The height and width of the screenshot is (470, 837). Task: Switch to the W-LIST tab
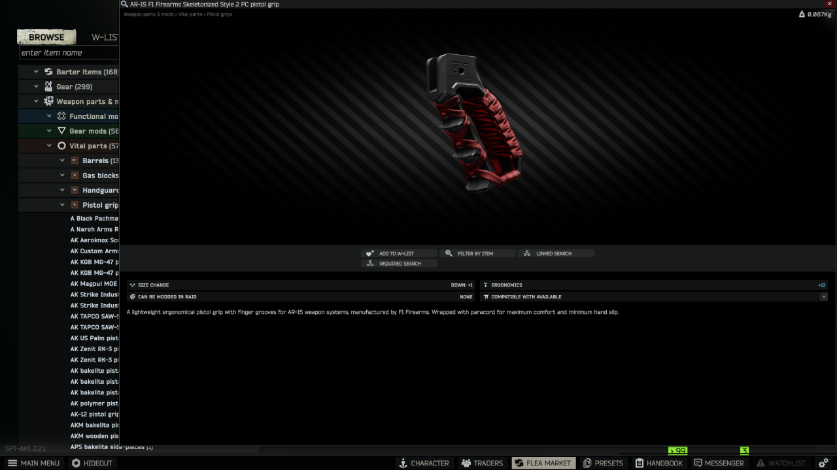click(104, 37)
